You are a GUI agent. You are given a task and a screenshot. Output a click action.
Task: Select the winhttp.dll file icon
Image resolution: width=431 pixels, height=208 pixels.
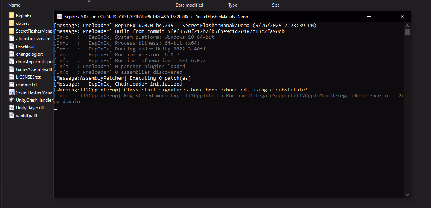point(12,115)
